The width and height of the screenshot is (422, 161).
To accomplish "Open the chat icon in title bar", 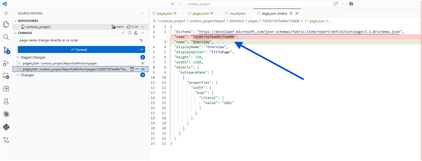I will [x=336, y=4].
